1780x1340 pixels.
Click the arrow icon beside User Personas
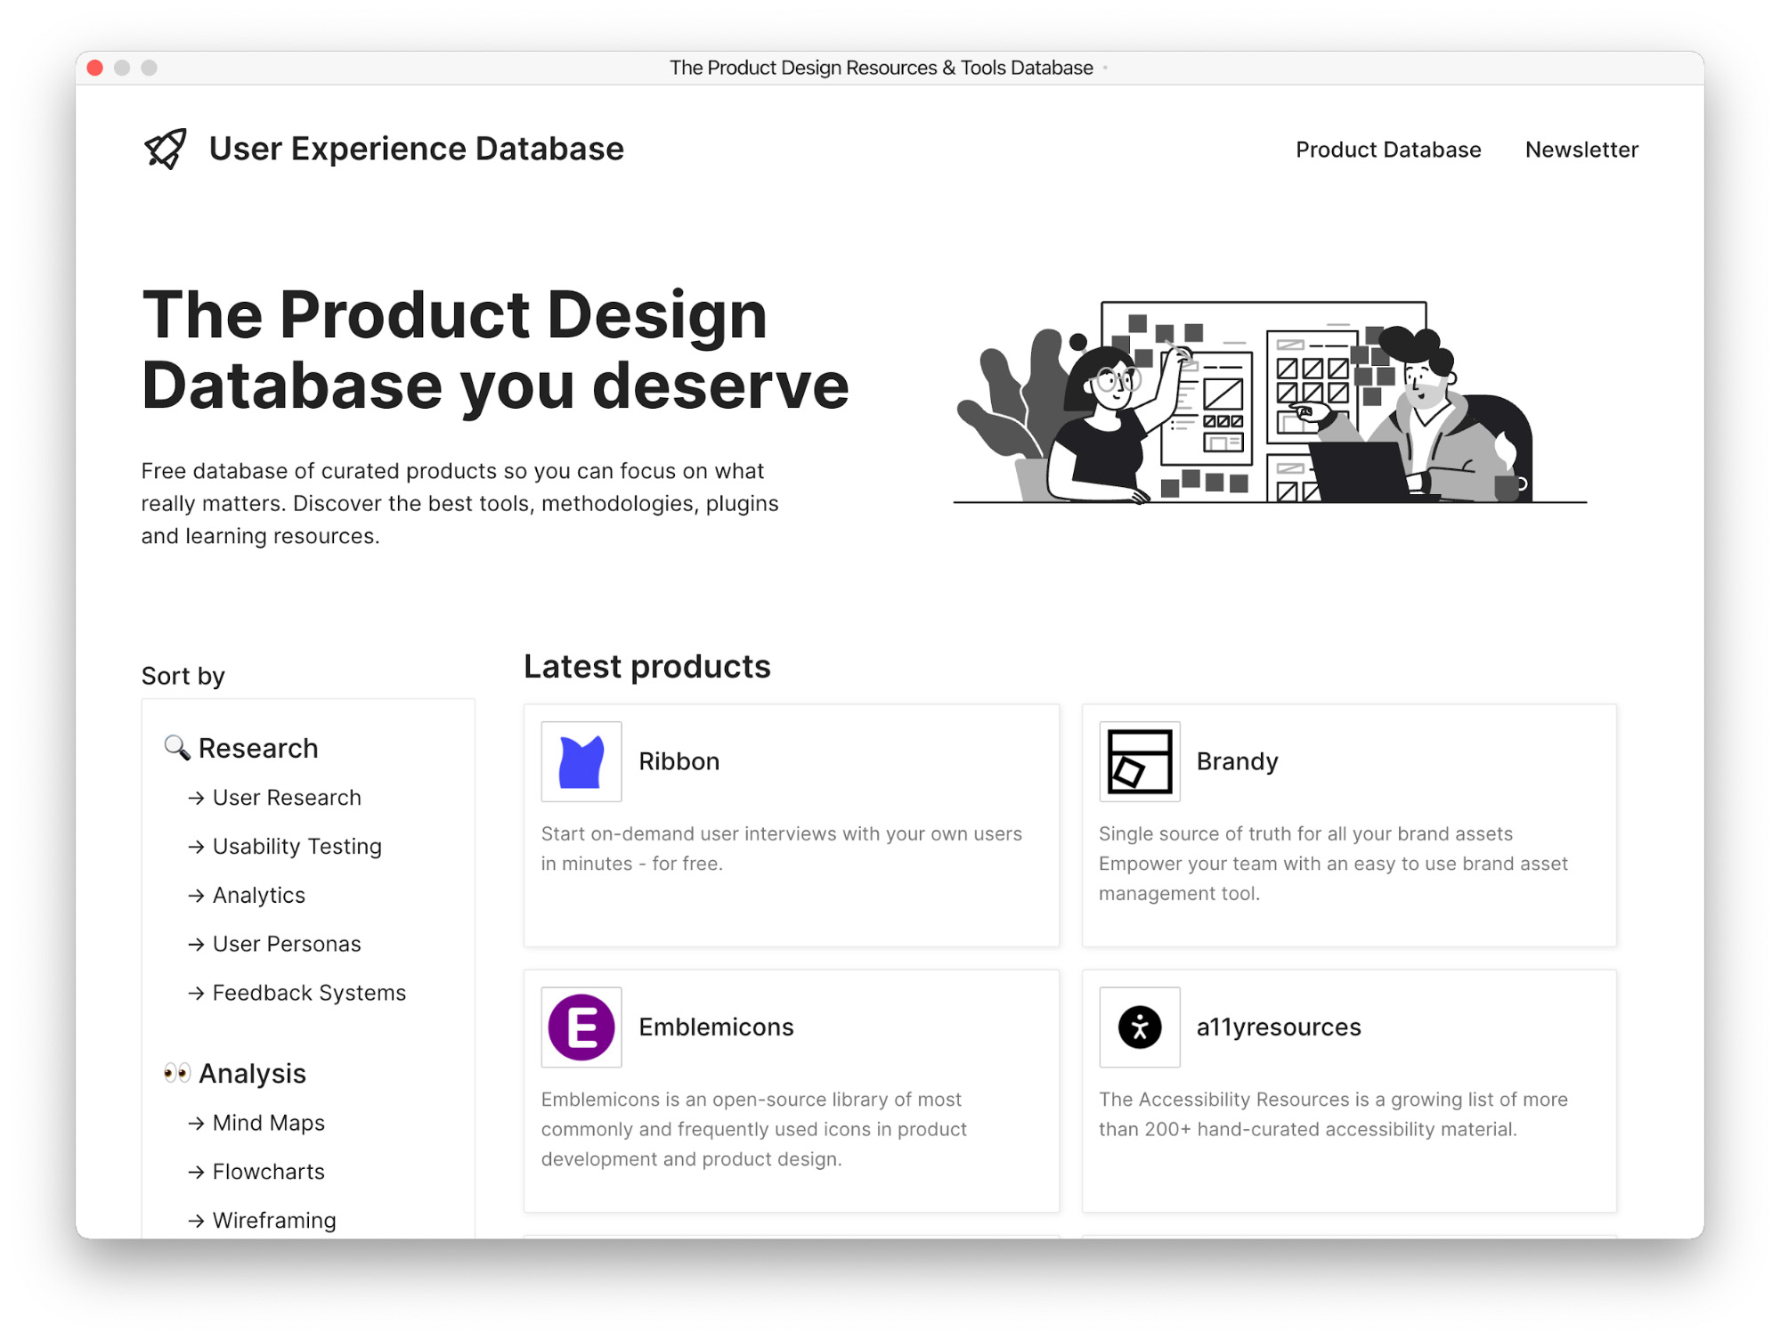[x=196, y=945]
